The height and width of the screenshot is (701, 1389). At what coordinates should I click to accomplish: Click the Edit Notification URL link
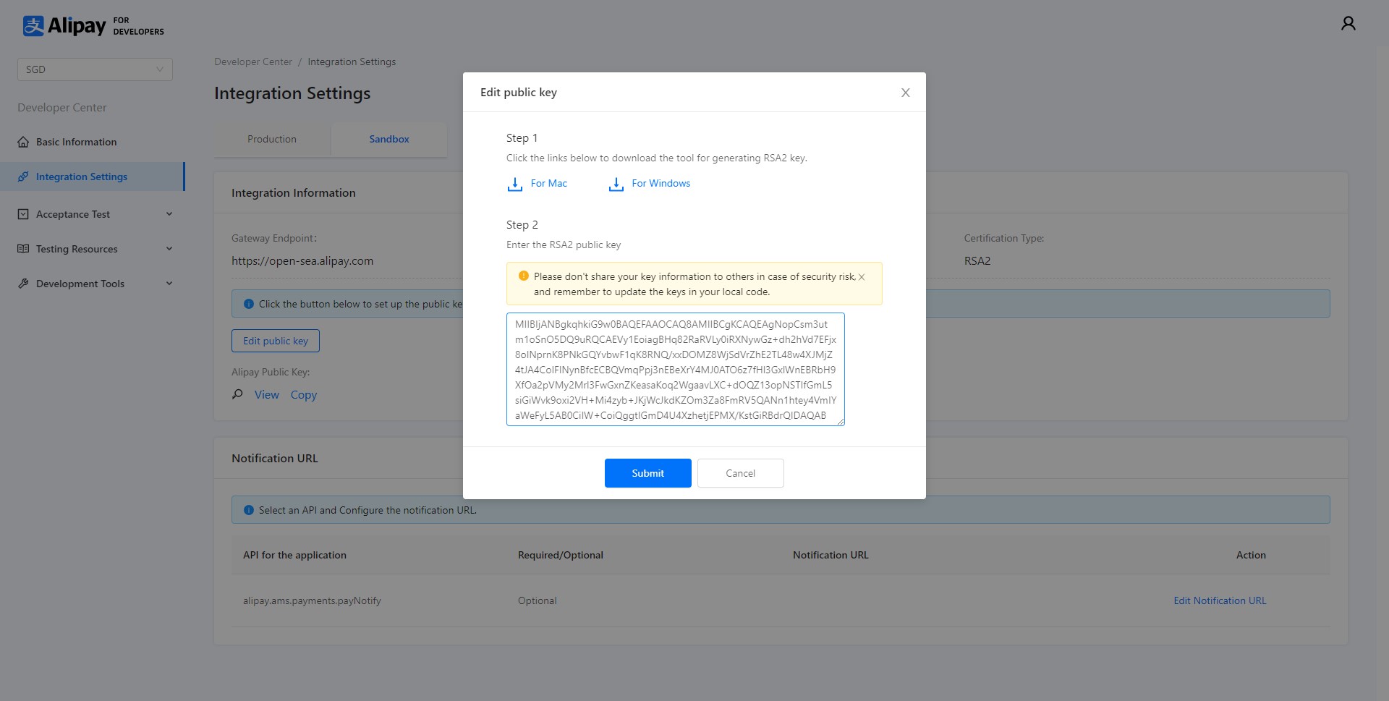coord(1219,600)
